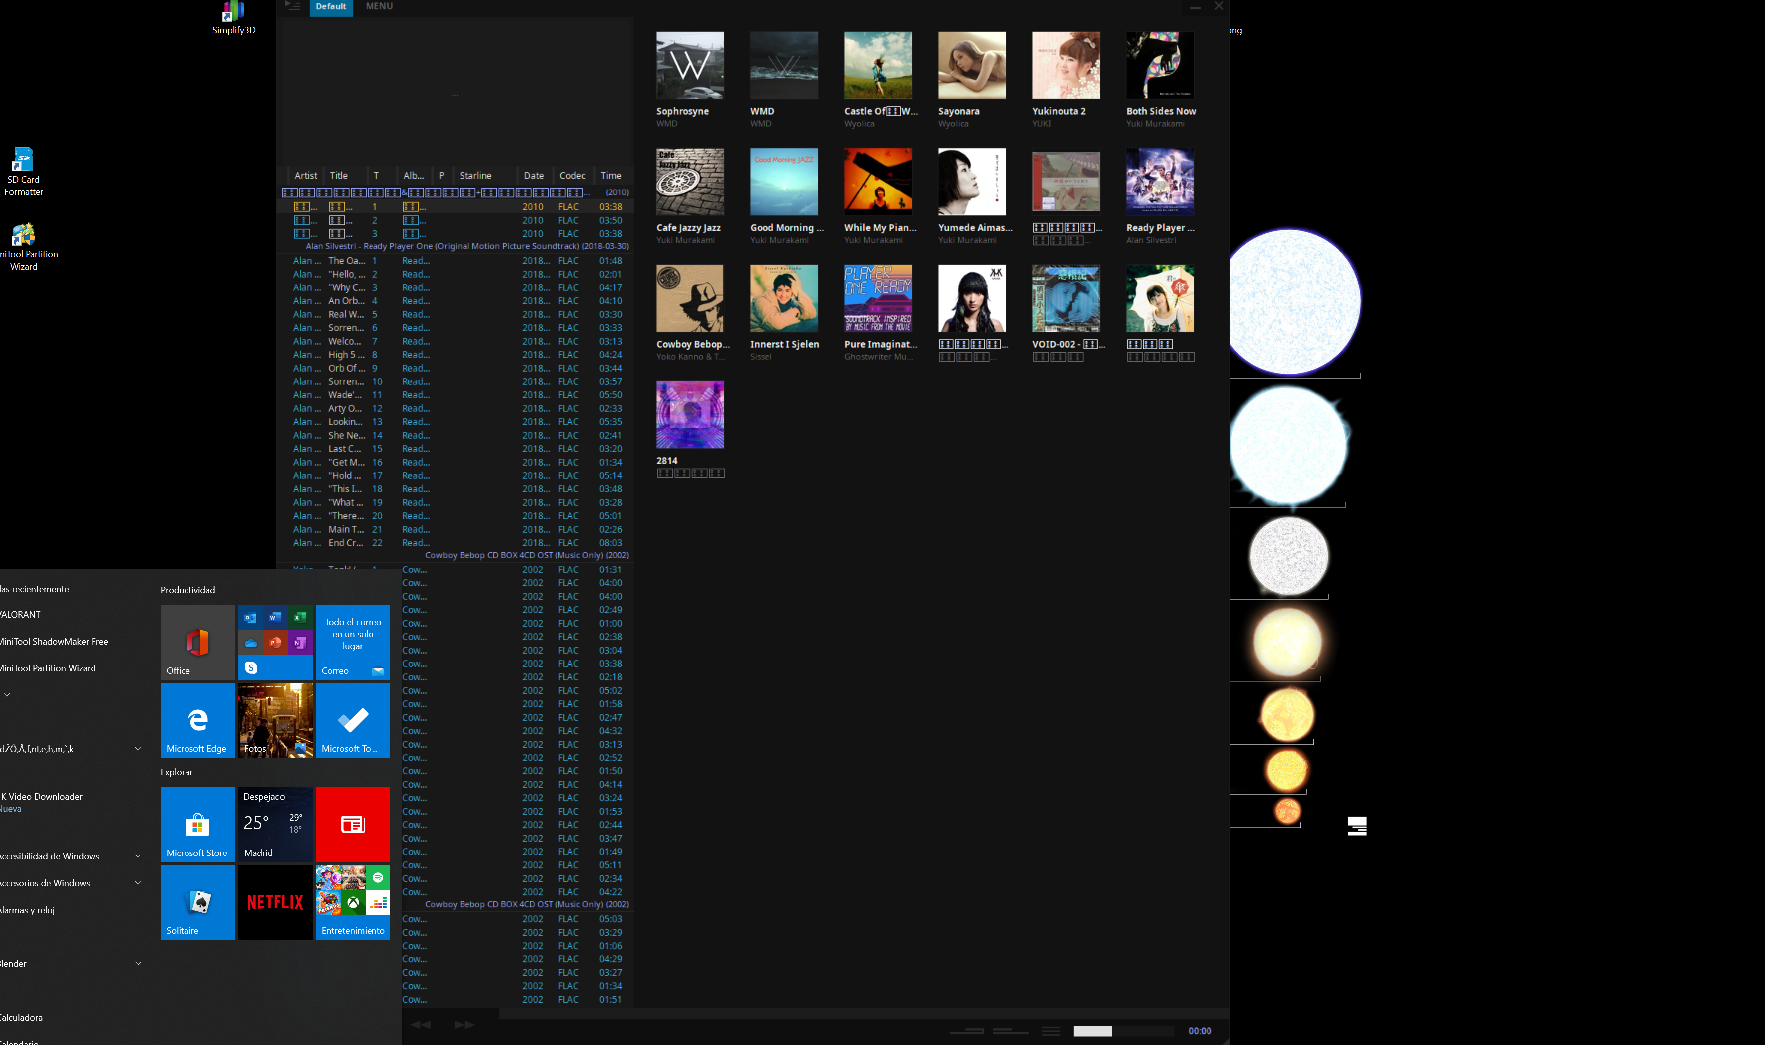Select the Cowboy Bebop album cover
The width and height of the screenshot is (1765, 1045).
click(x=690, y=298)
